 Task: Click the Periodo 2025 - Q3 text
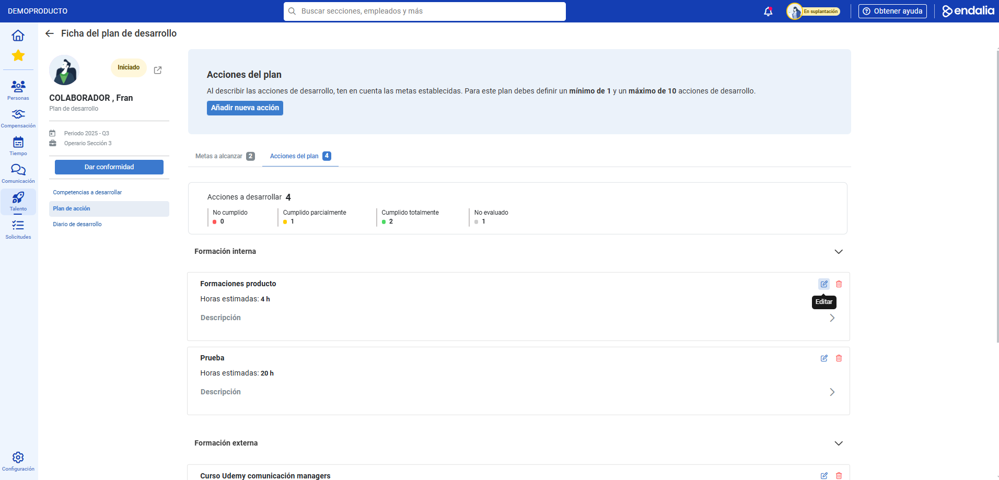pyautogui.click(x=87, y=134)
